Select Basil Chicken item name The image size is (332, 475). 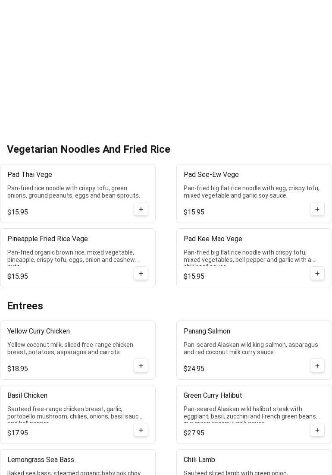(27, 396)
